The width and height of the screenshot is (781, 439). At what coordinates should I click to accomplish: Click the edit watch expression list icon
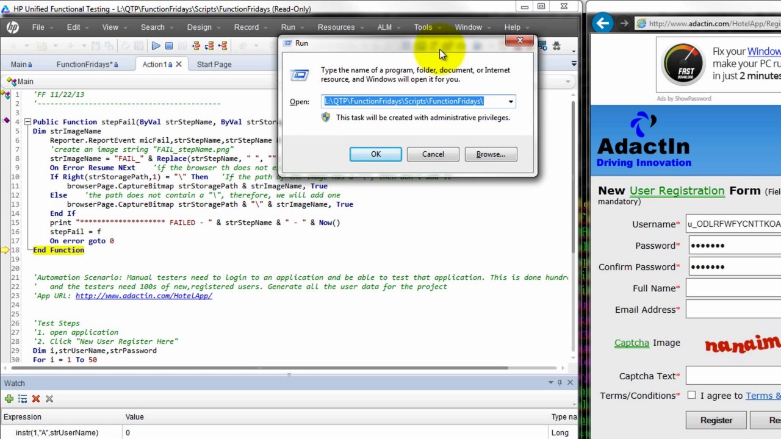23,399
